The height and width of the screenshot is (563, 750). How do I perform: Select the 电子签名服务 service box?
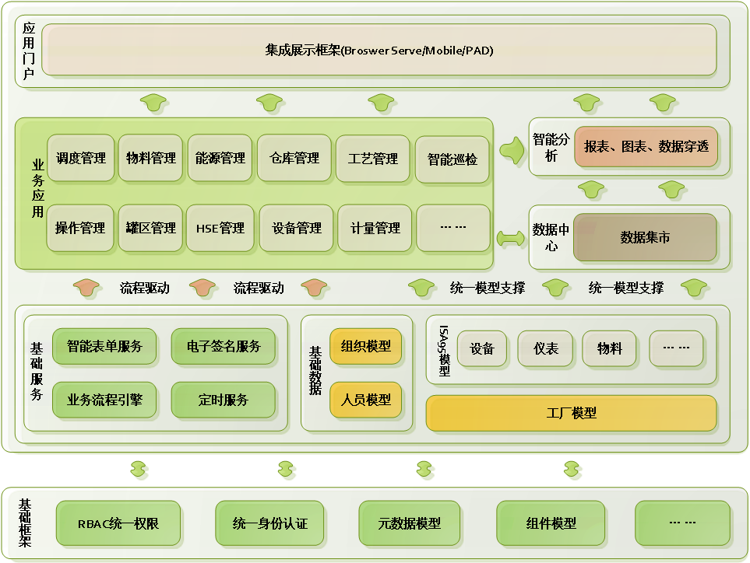(x=224, y=346)
